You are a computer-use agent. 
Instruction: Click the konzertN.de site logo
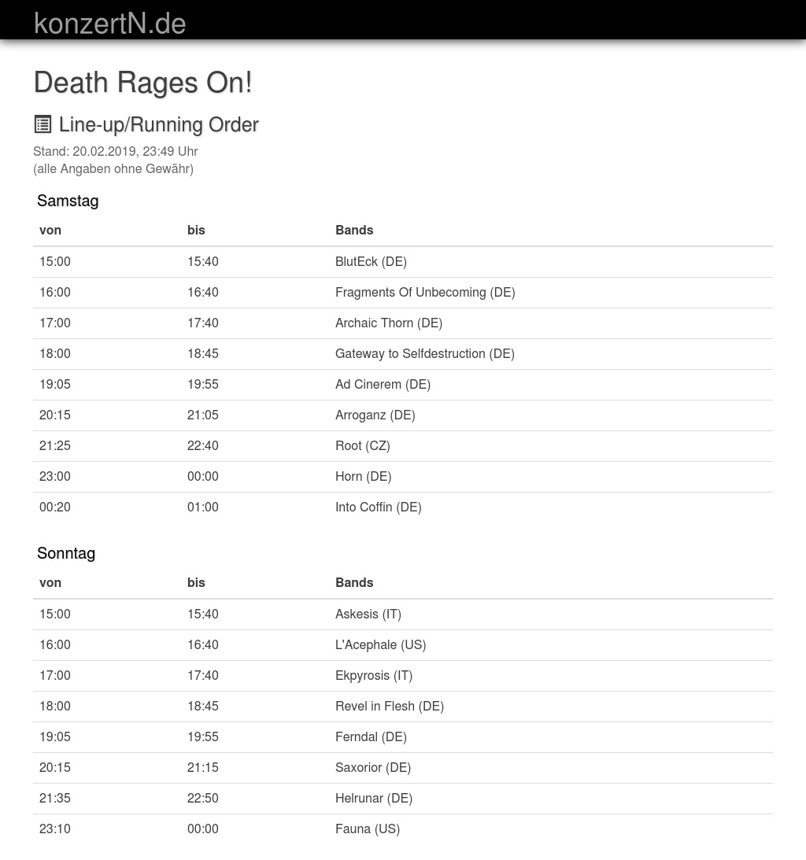110,24
